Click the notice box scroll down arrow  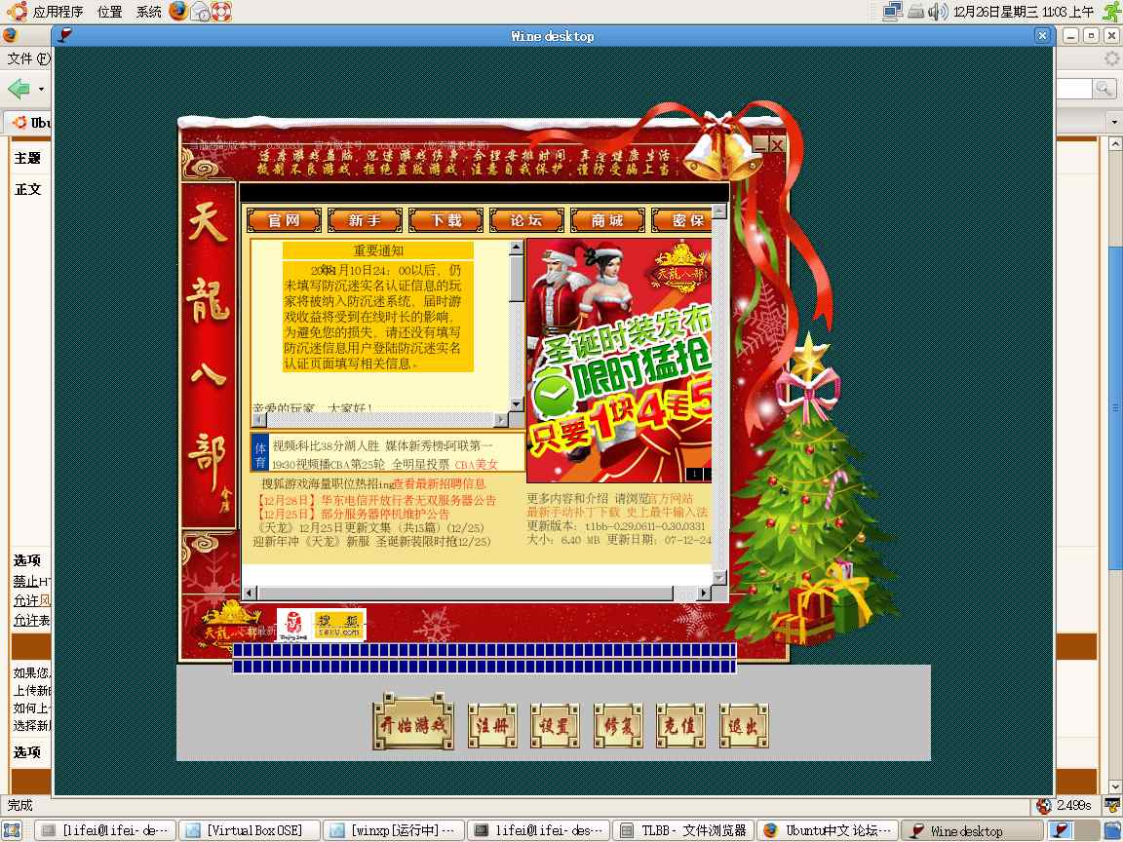(517, 405)
